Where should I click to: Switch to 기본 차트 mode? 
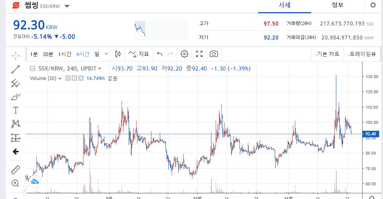pos(327,54)
